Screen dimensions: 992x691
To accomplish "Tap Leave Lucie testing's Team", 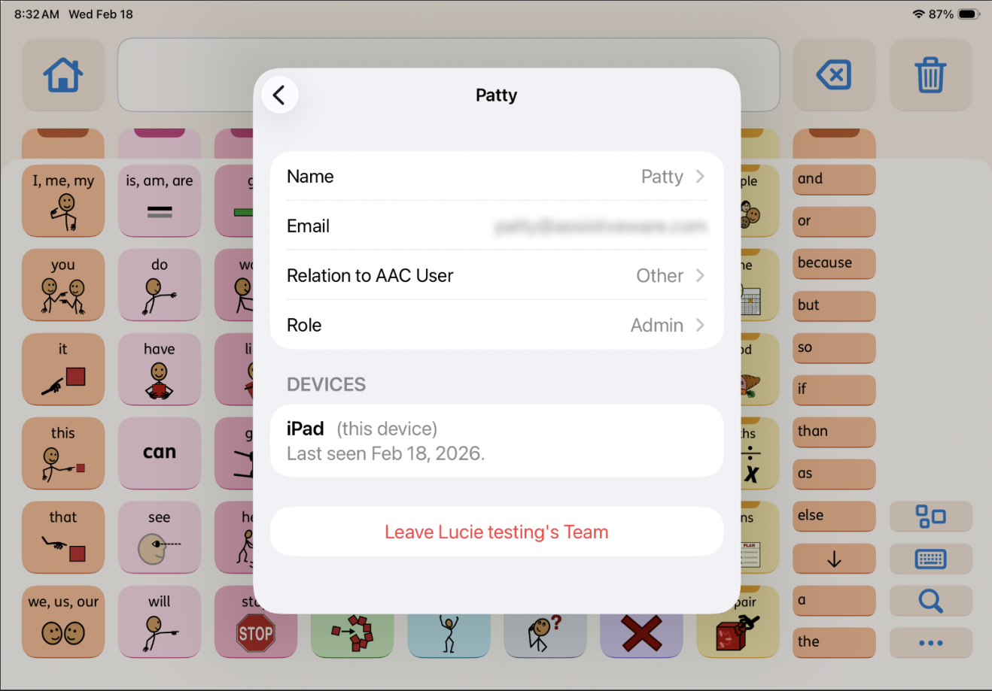I will [496, 532].
